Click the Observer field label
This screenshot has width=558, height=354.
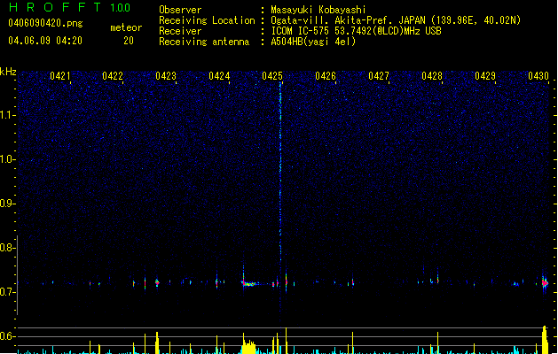[180, 10]
